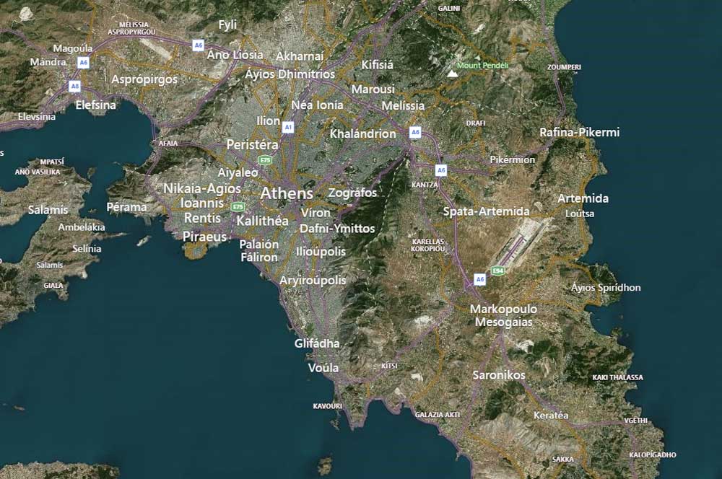Select the A6 shield below Melíssia
Viewport: 722px width, 479px height.
click(415, 132)
